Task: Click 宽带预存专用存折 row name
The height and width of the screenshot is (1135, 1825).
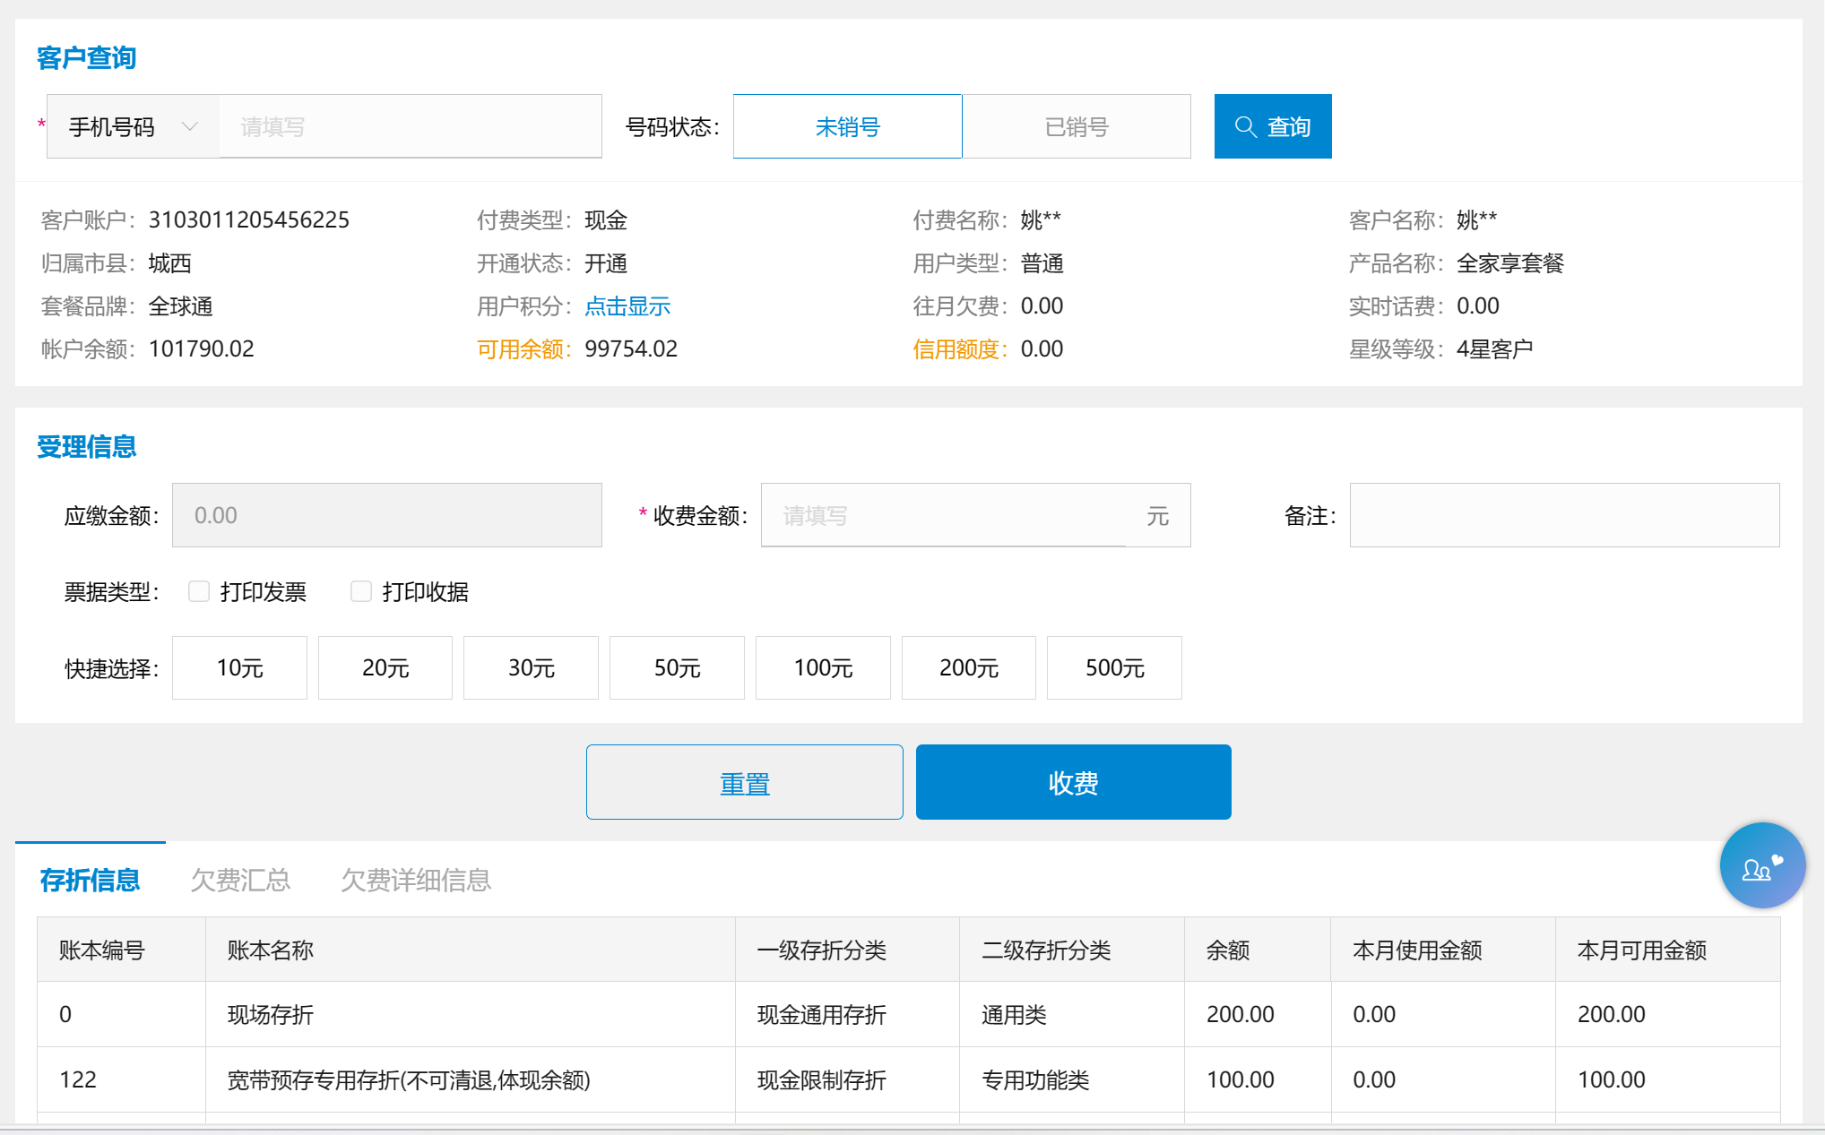Action: [x=409, y=1079]
